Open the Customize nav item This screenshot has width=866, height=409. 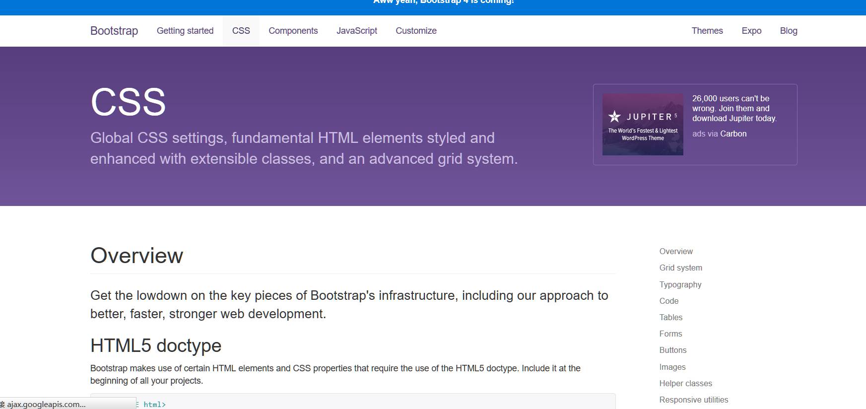(x=416, y=31)
